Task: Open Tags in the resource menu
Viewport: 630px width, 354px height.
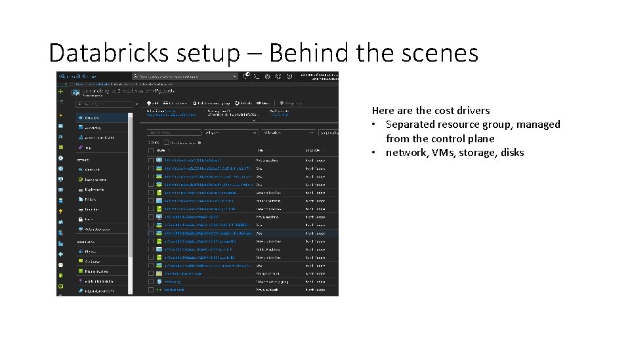Action: click(x=102, y=147)
